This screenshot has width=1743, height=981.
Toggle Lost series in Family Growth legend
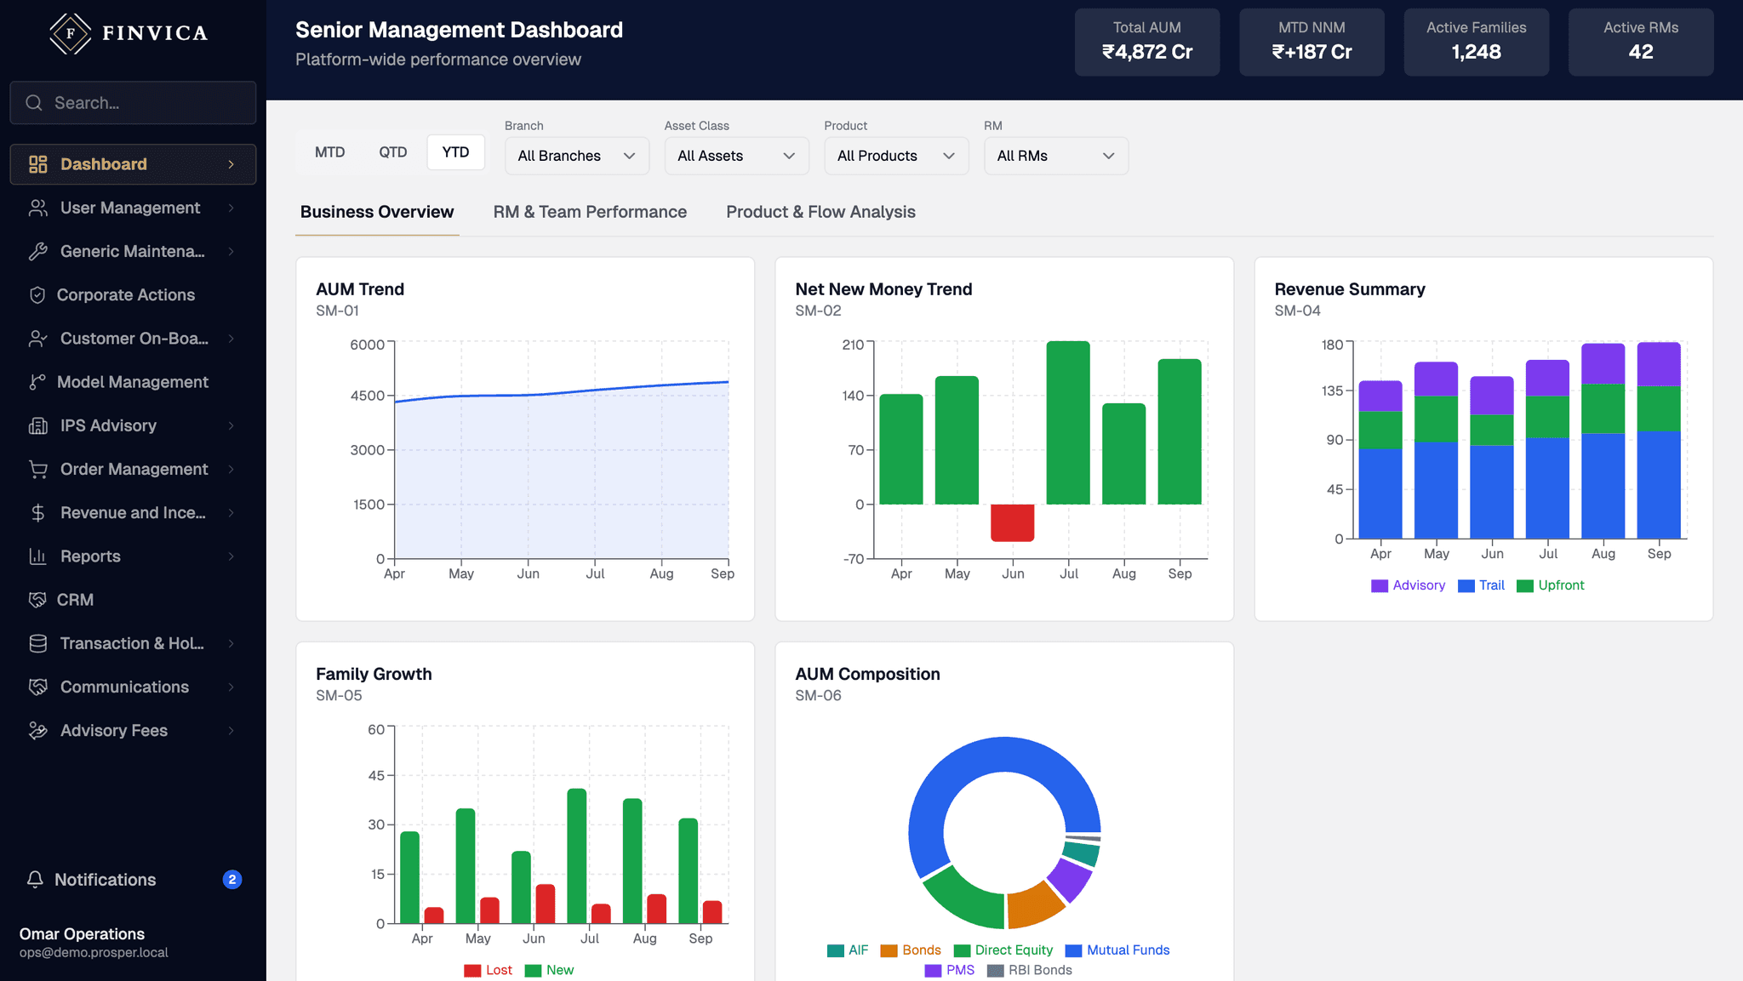(x=489, y=970)
